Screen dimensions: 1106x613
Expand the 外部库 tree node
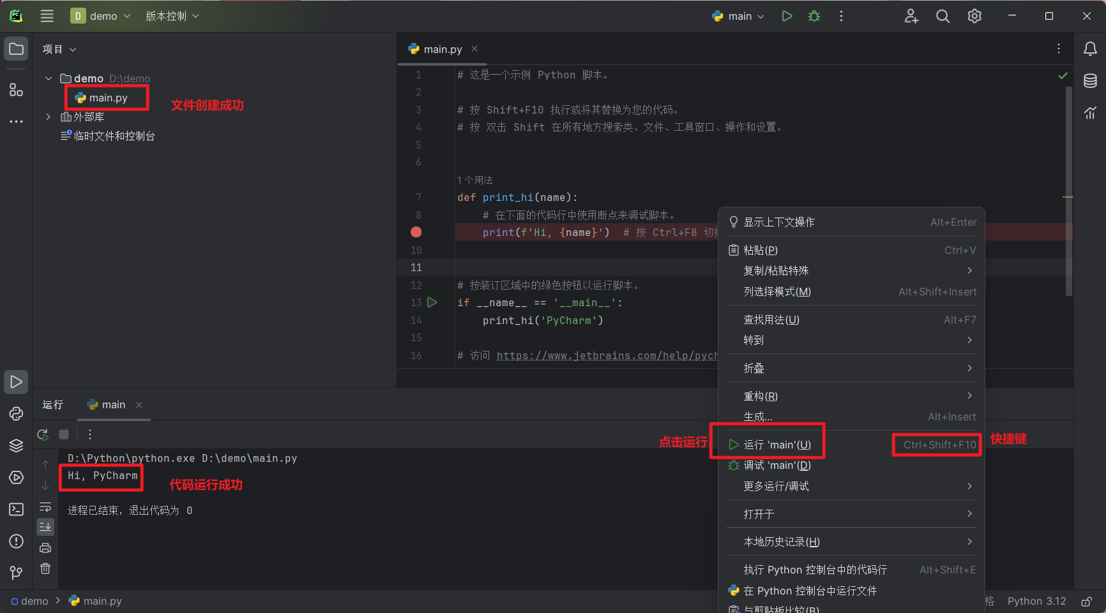(x=49, y=117)
